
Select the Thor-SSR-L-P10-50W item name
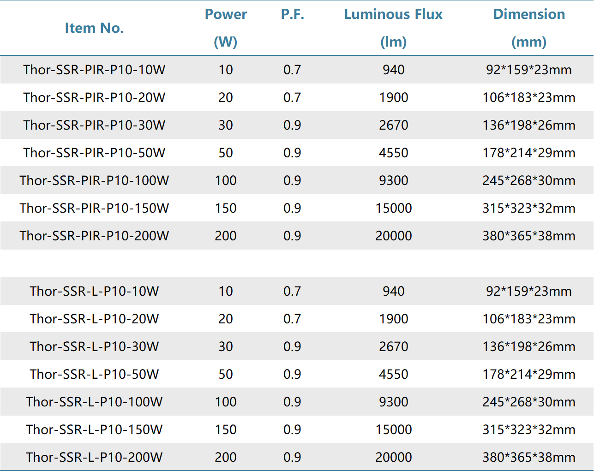(94, 374)
